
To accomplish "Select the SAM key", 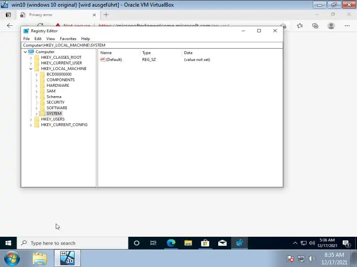I will pyautogui.click(x=51, y=91).
